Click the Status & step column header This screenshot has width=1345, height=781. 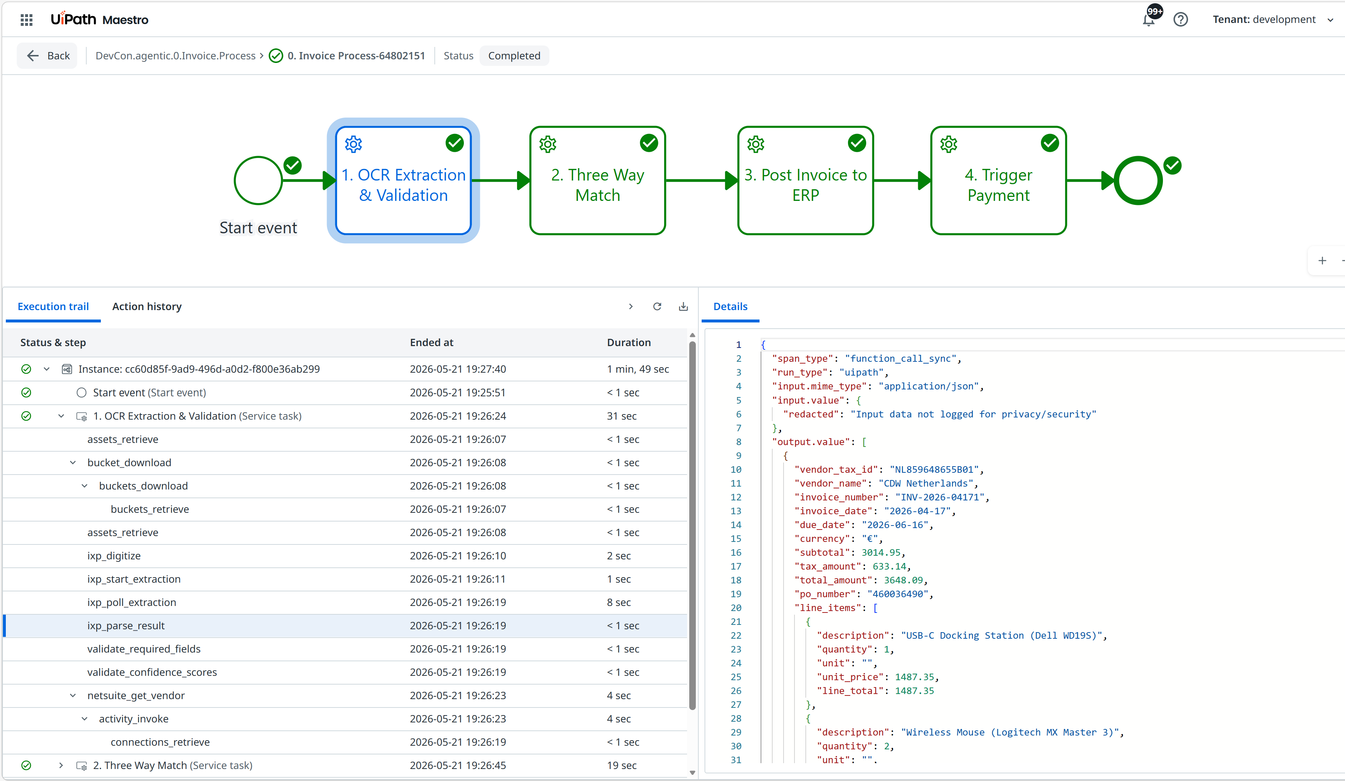point(53,342)
